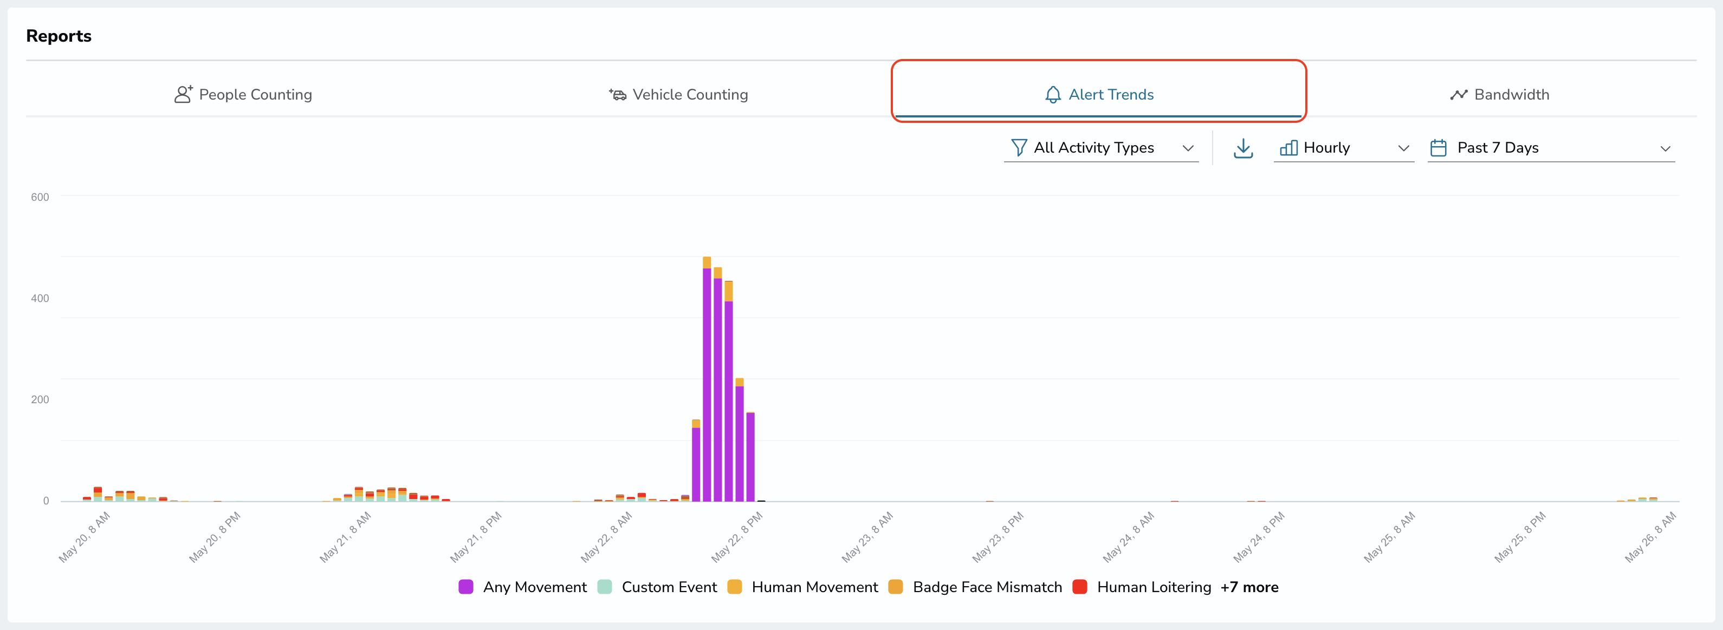Toggle Badge Face Mismatch legend label
The image size is (1723, 630).
[x=987, y=587]
